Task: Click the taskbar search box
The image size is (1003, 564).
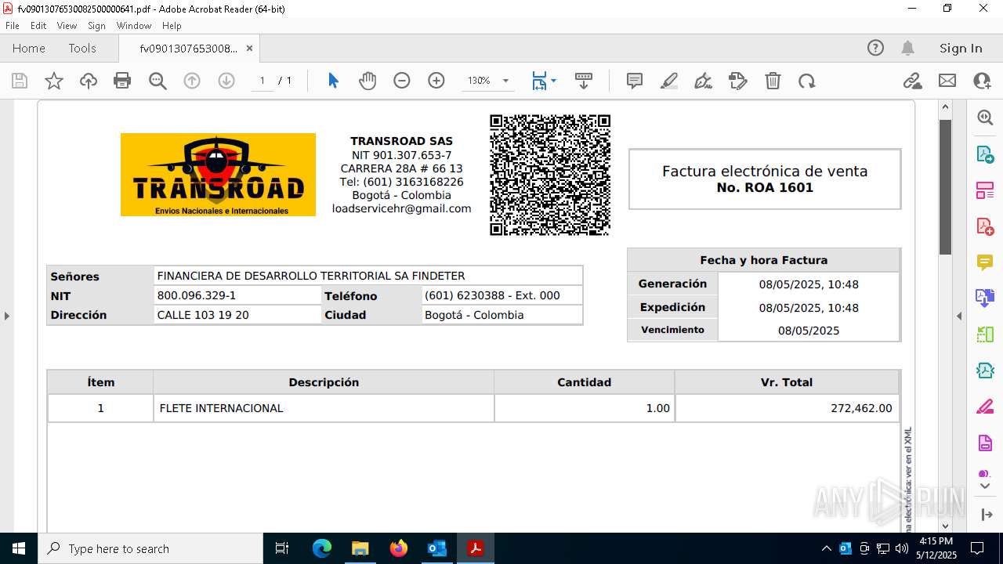Action: [x=150, y=548]
